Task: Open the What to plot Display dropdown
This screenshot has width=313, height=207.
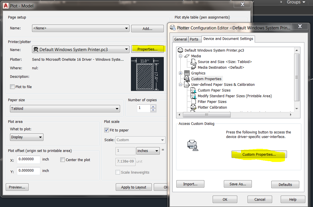Action: 27,137
